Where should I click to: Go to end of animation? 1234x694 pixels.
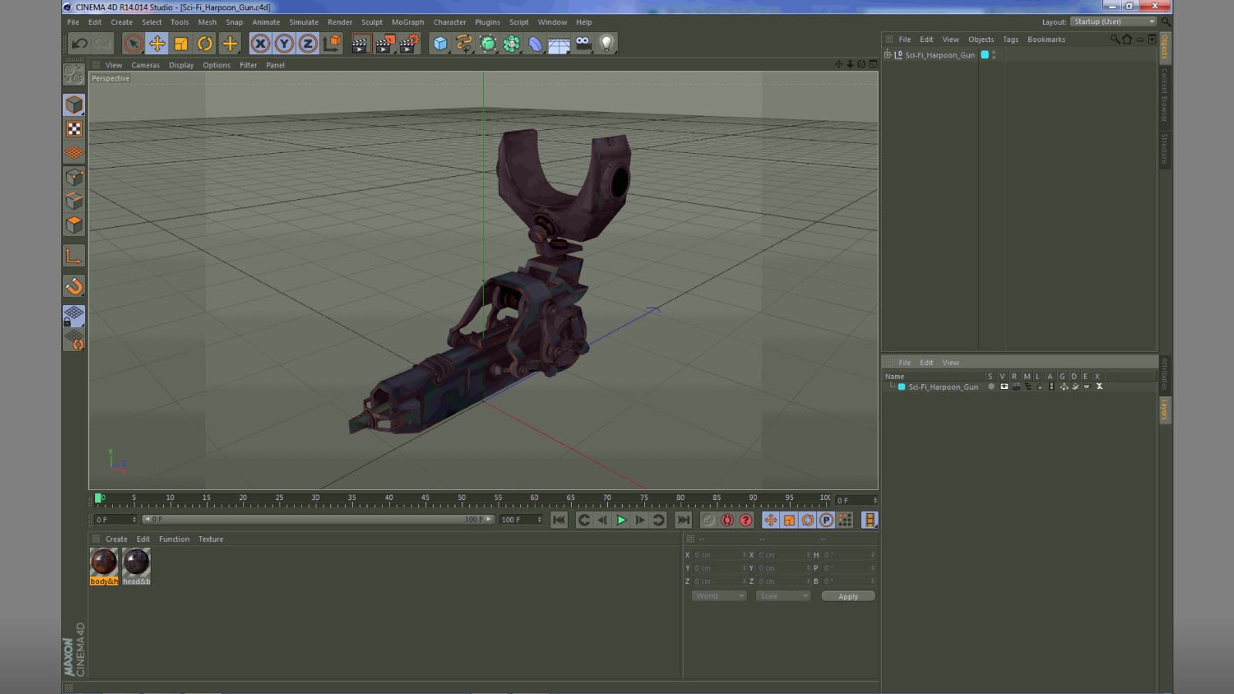pyautogui.click(x=683, y=520)
